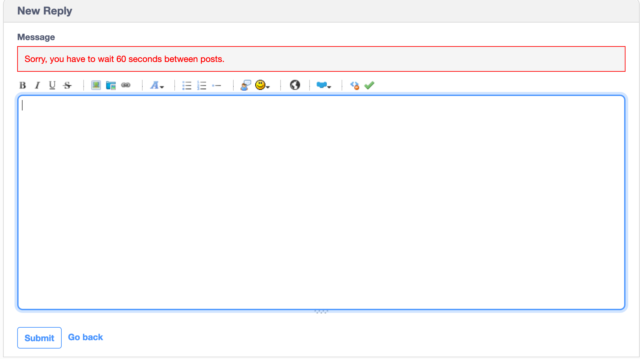Insert a smiley emoticon
The height and width of the screenshot is (359, 640).
tap(260, 85)
